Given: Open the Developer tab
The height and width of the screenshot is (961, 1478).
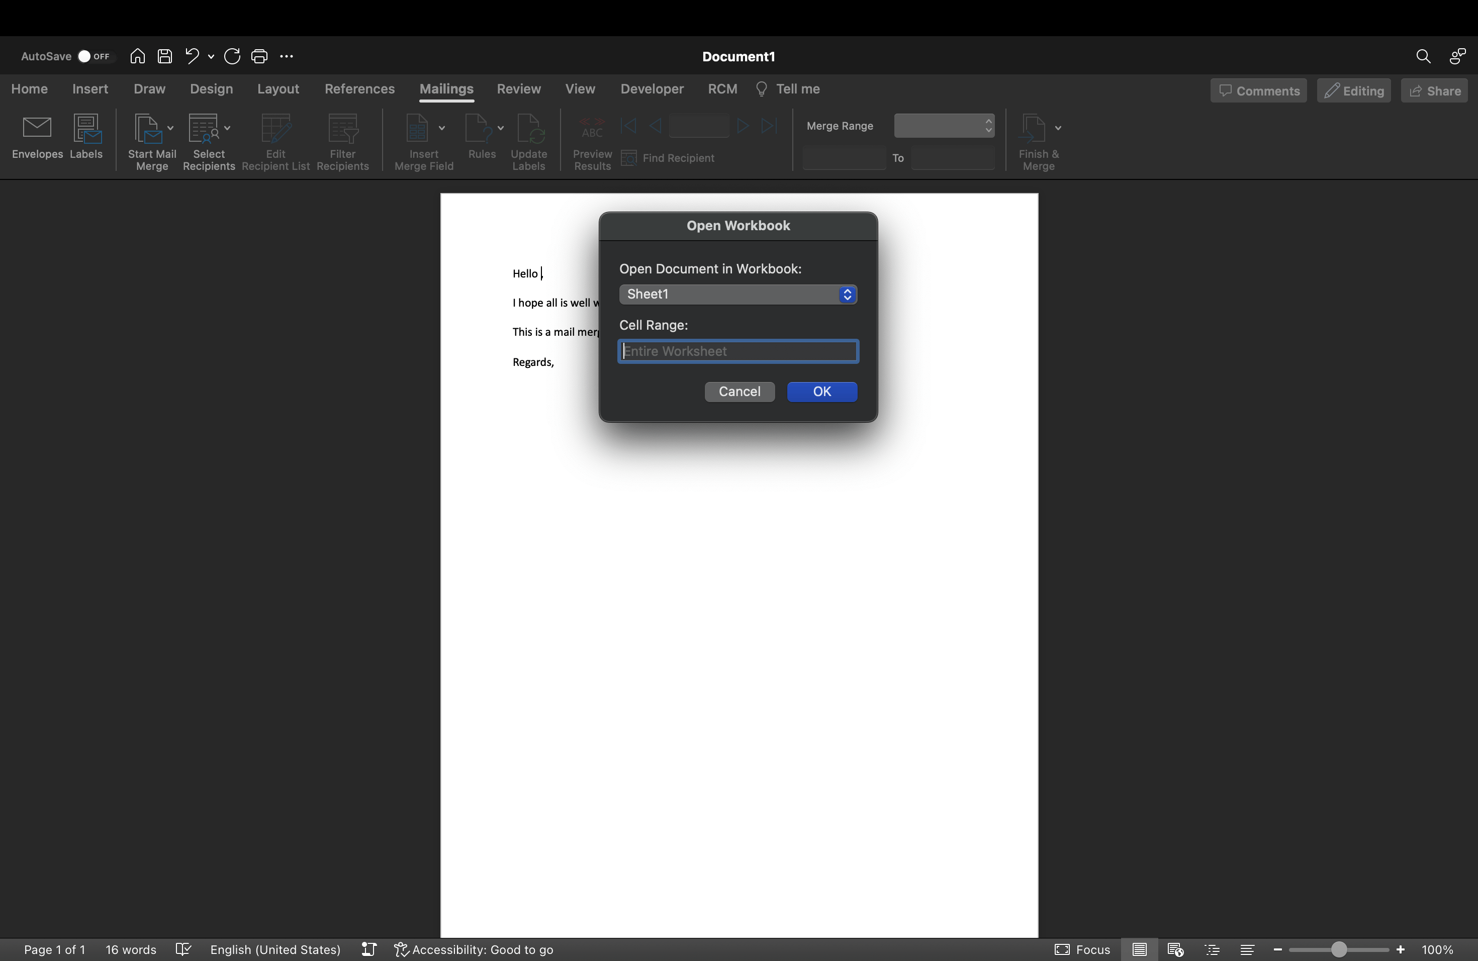Looking at the screenshot, I should [652, 89].
